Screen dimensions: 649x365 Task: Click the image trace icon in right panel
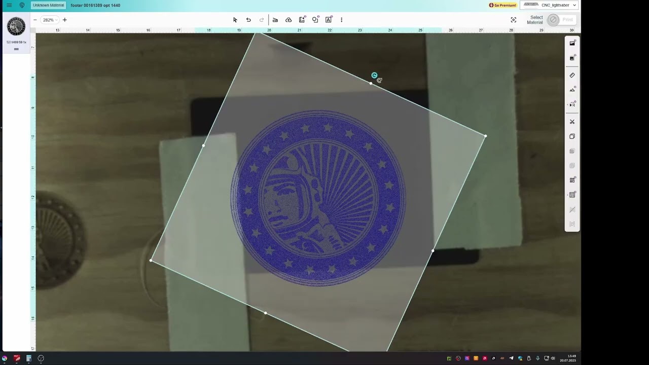[x=572, y=58]
